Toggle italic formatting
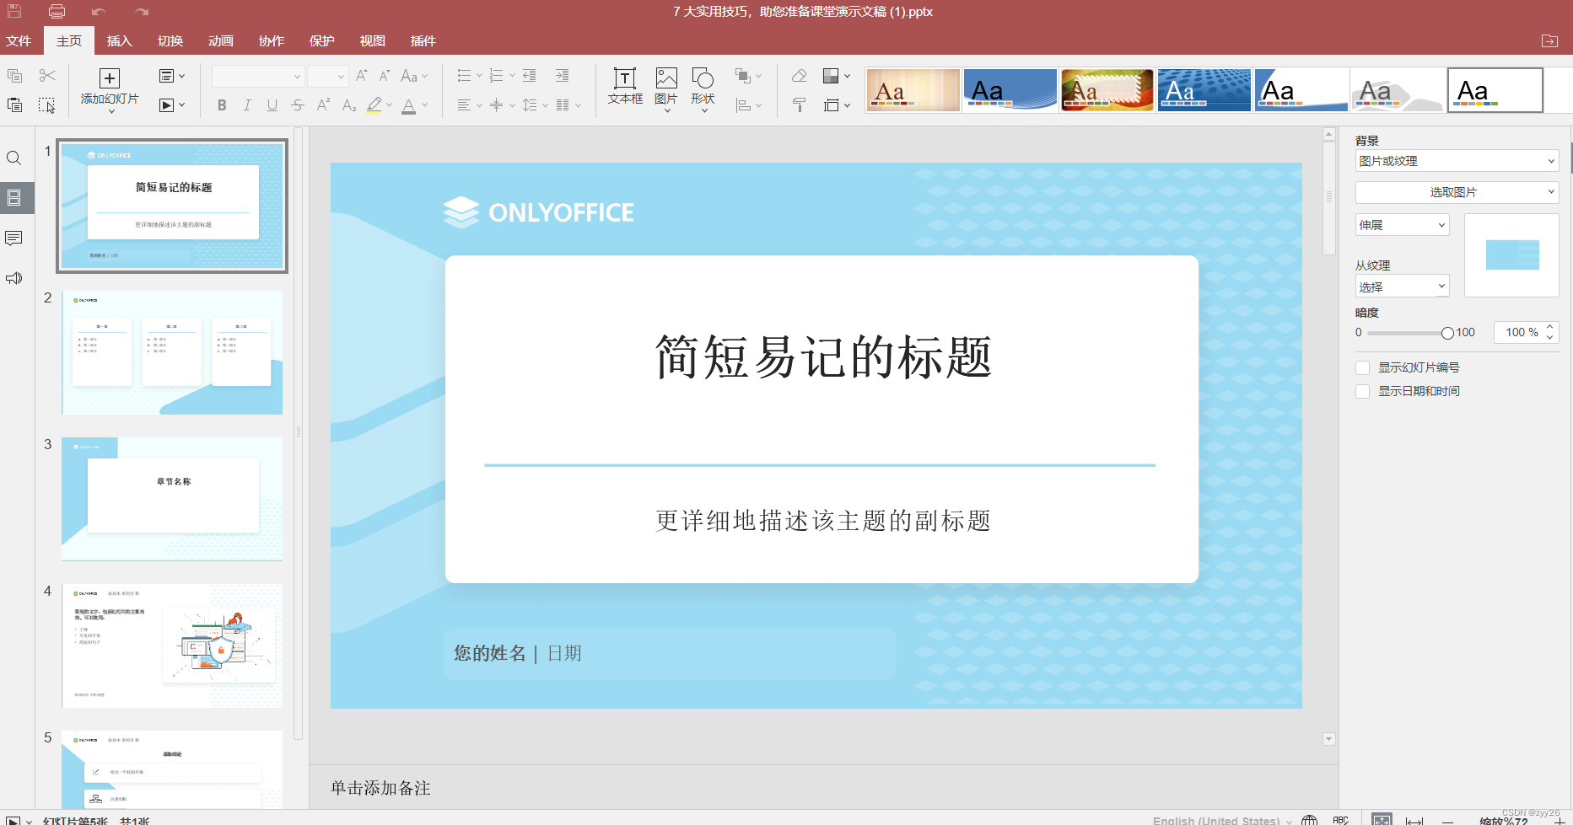 [247, 105]
